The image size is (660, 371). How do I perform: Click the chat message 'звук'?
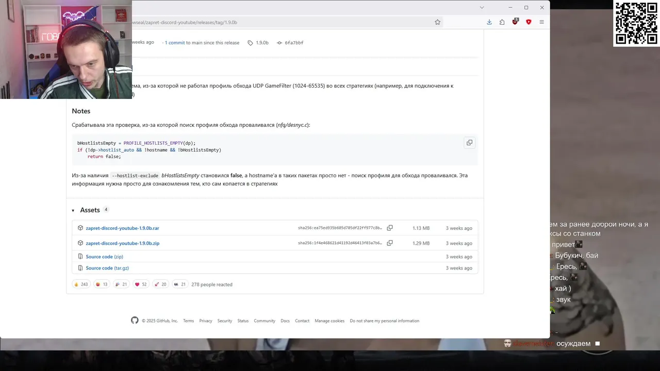563,299
